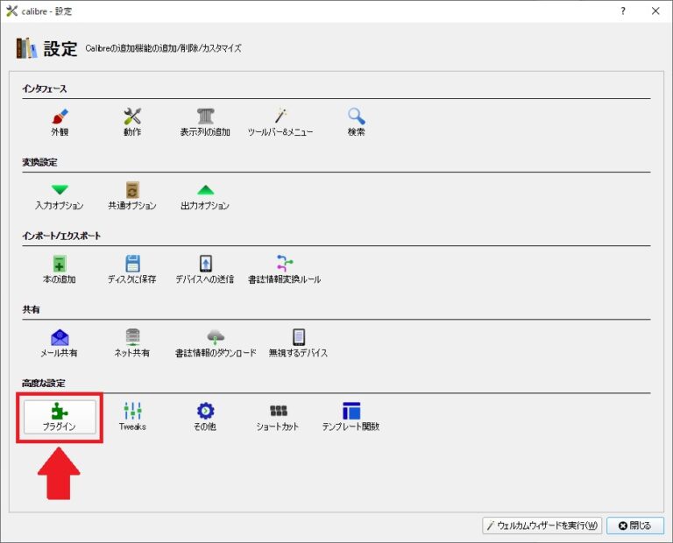Viewport: 673px width, 543px height.
Task: Open その他 (Miscellaneous) settings
Action: point(205,417)
